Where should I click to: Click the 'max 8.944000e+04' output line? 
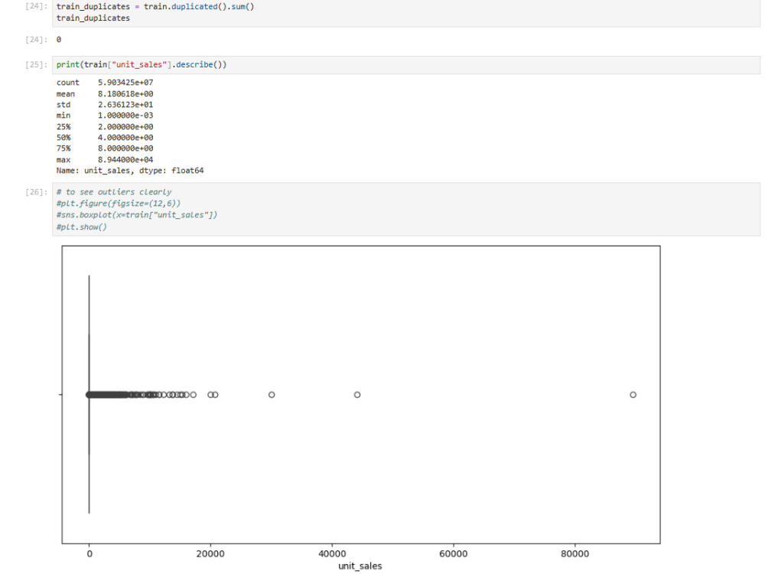(x=105, y=160)
